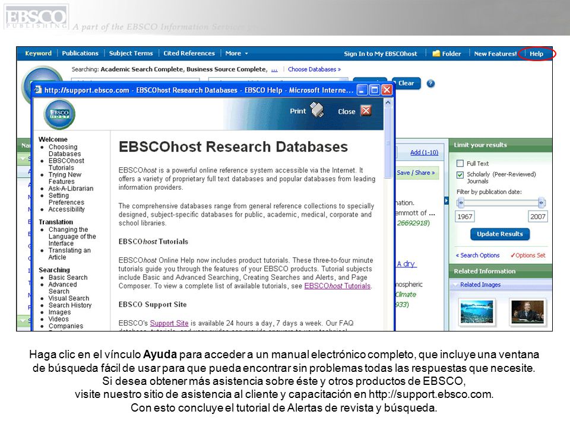Open Accessibility help topic
The height and width of the screenshot is (427, 570).
[66, 209]
